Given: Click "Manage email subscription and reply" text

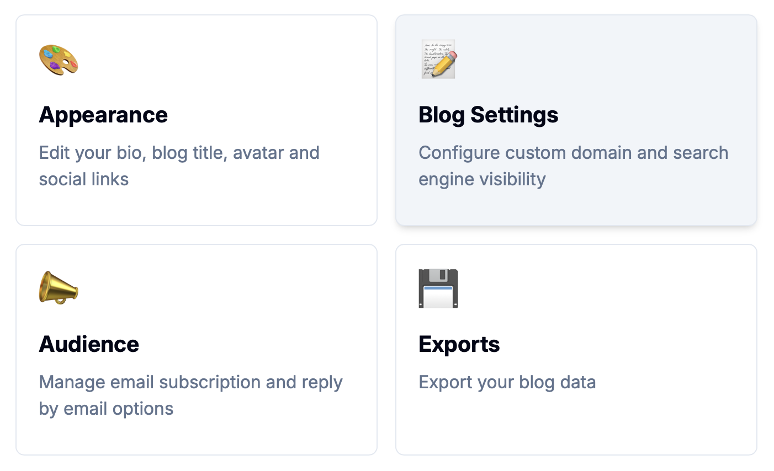Looking at the screenshot, I should click(190, 382).
